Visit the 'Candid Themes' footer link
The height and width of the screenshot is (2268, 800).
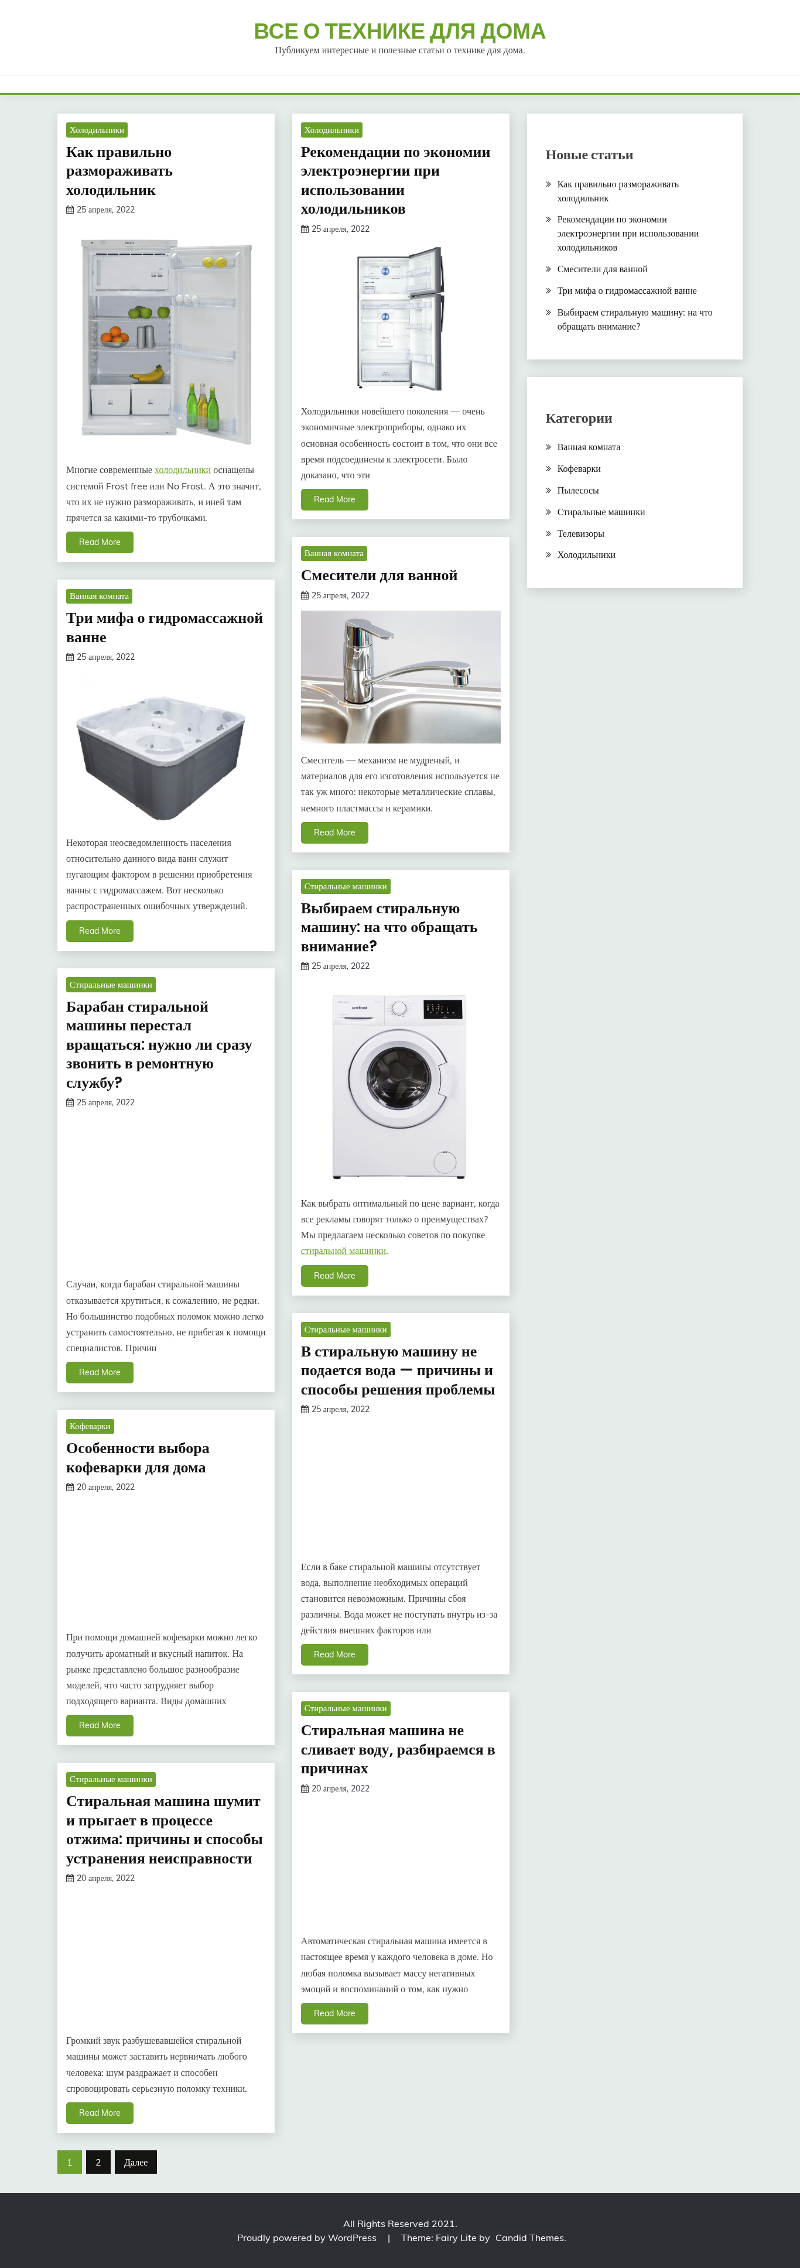coord(531,2237)
